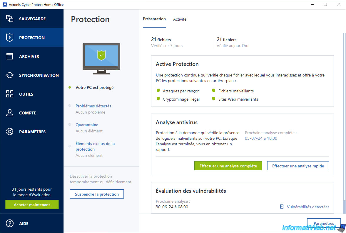The image size is (346, 233).
Task: Switch to the Activité tab
Action: (x=180, y=19)
